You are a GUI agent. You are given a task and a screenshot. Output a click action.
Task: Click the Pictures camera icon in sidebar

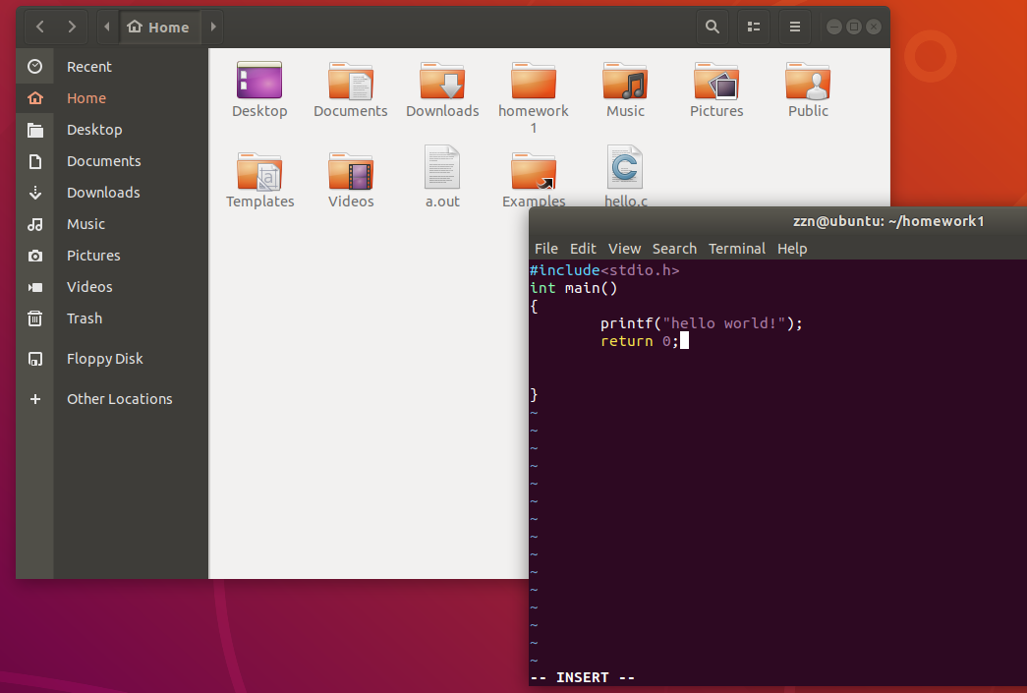[x=35, y=256]
